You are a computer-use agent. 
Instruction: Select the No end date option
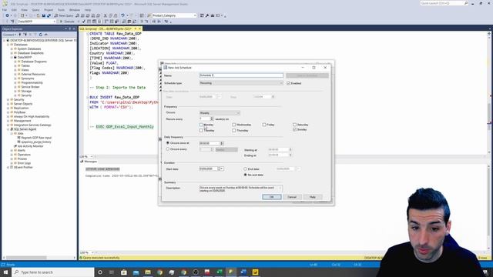(x=245, y=175)
